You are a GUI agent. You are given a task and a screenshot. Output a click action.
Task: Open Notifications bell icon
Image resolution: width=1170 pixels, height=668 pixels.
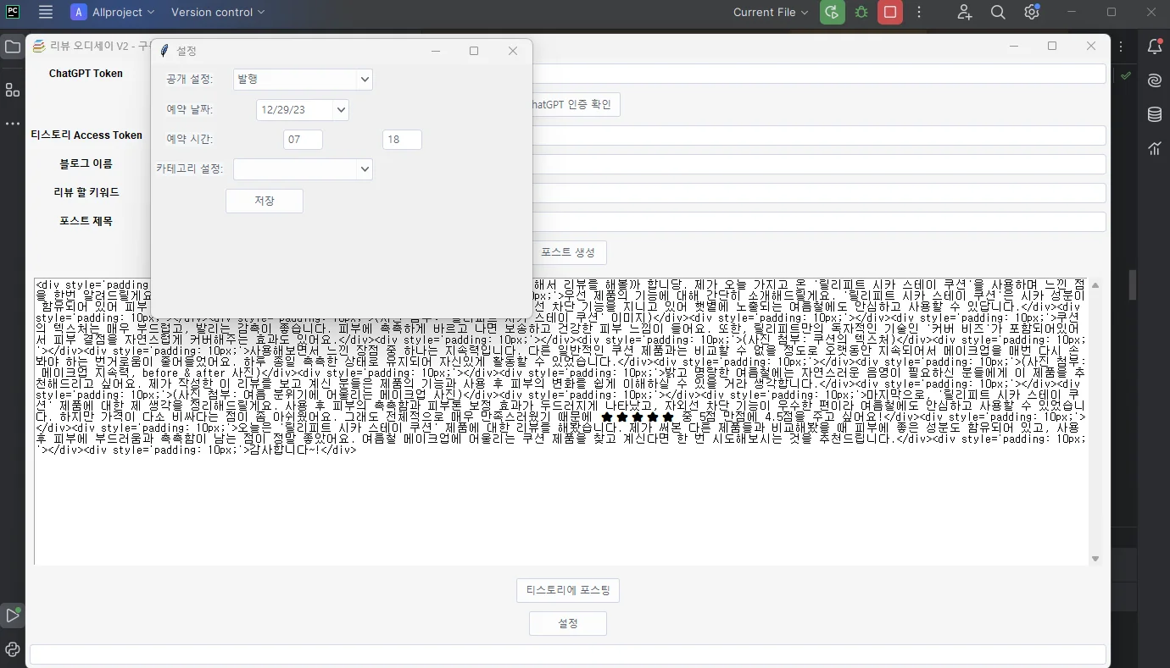[x=1155, y=47]
